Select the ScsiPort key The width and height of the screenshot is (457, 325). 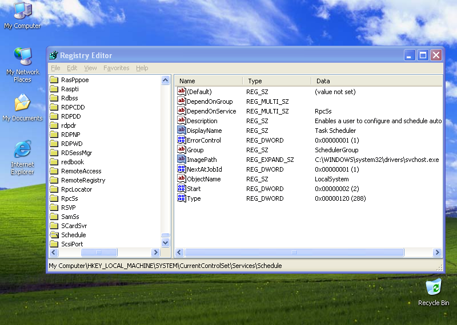pos(72,244)
